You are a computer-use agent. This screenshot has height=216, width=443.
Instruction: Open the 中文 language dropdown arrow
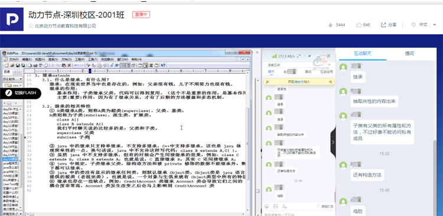pyautogui.click(x=435, y=25)
